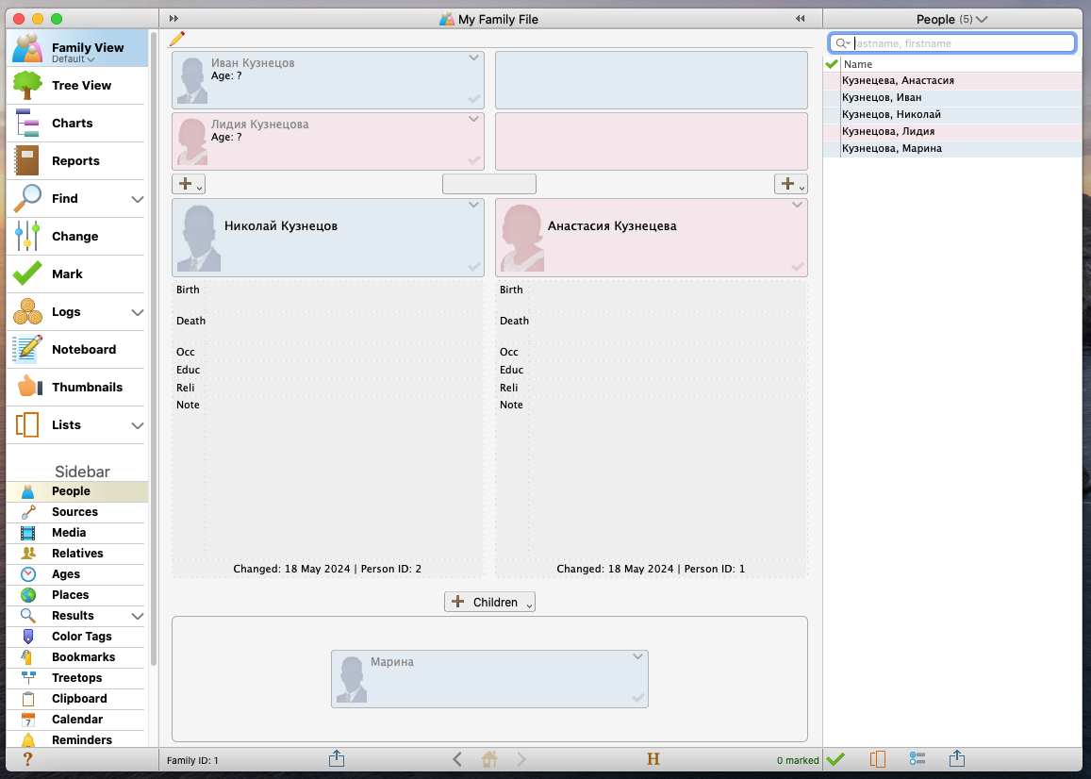Toggle mark checkmark on Николай Кузнецов card

pos(474,267)
